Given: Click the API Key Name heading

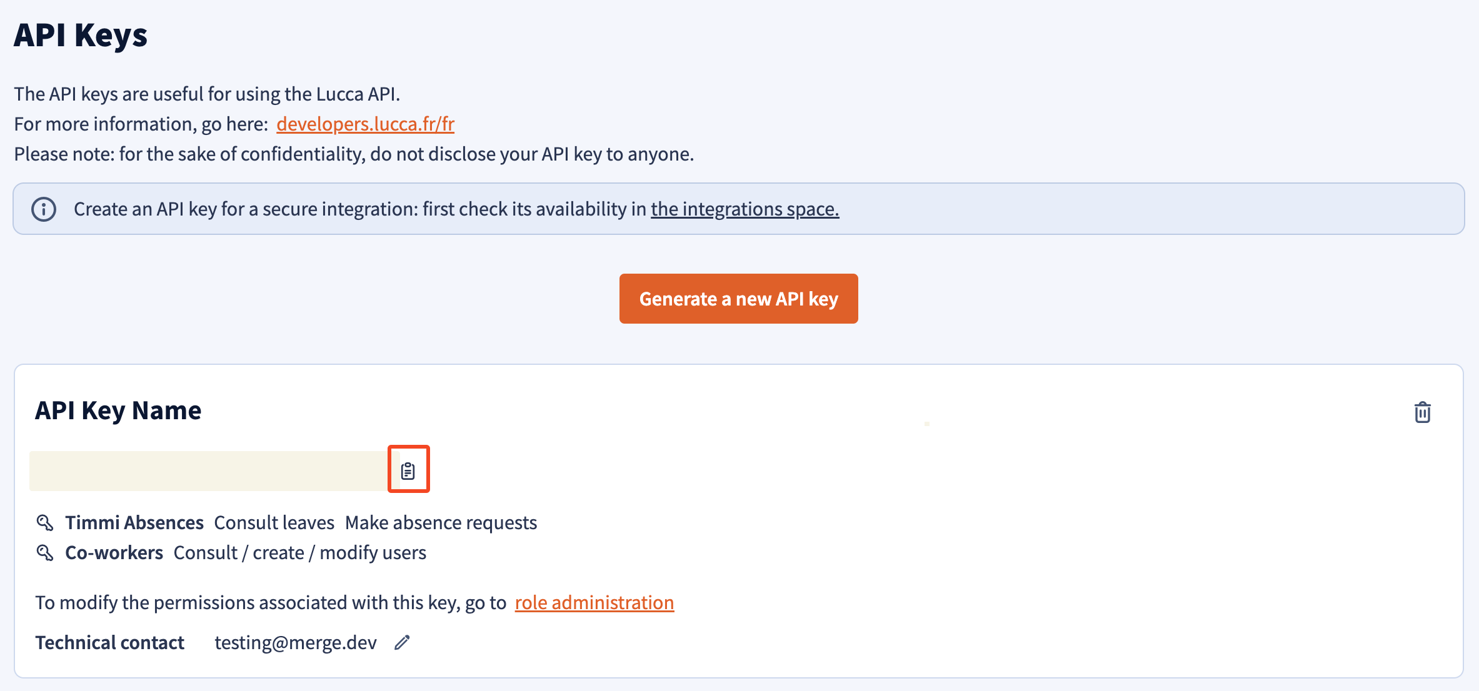Looking at the screenshot, I should coord(118,410).
